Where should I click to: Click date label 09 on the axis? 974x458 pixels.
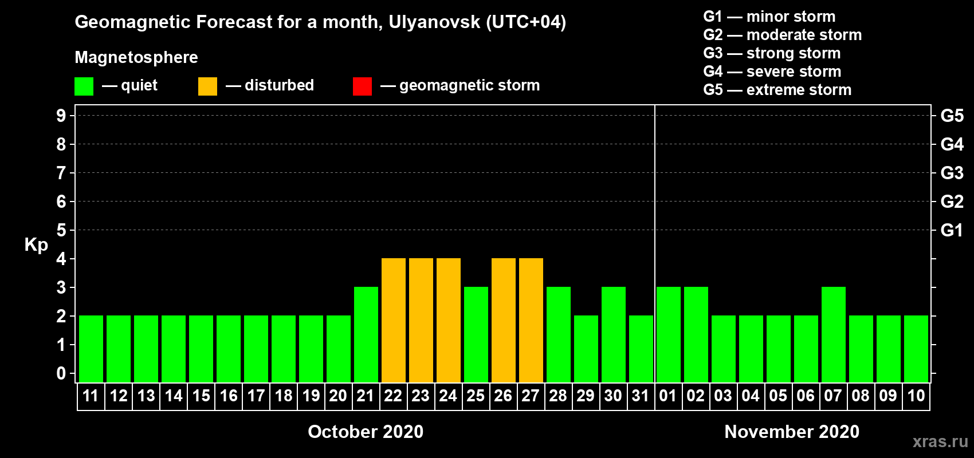tap(888, 396)
